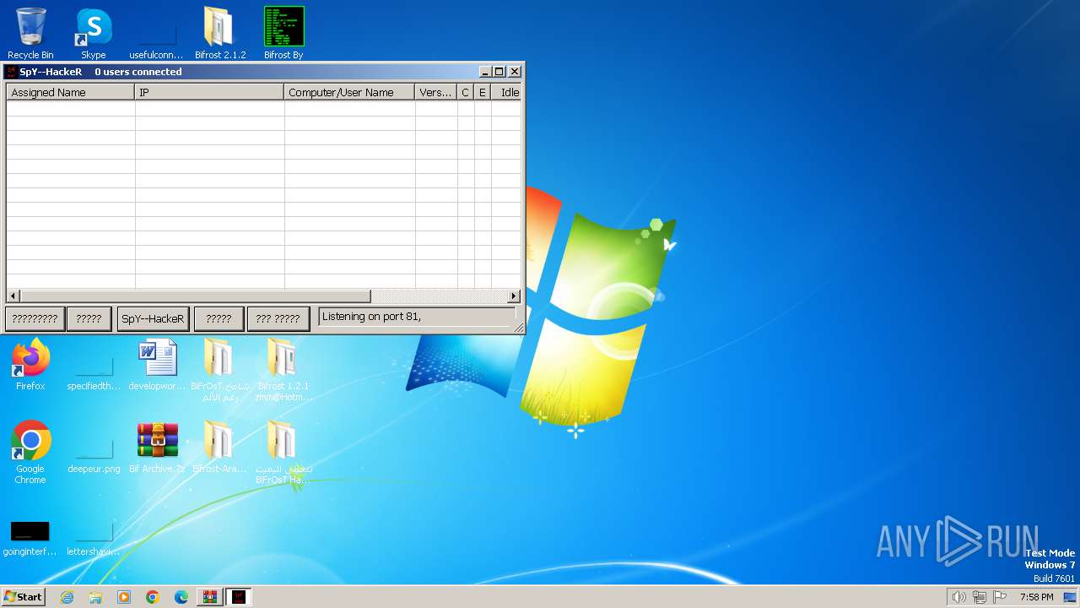Switch to the WinRAR taskbar window
The height and width of the screenshot is (608, 1080).
click(x=209, y=597)
